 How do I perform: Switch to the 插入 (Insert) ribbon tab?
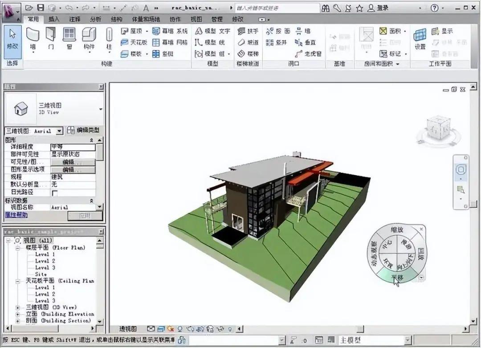(x=54, y=19)
